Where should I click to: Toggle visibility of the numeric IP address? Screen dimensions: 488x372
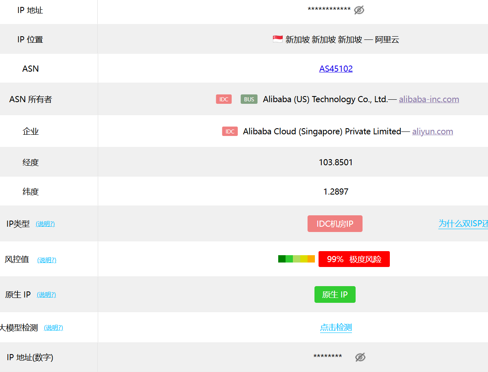[360, 357]
